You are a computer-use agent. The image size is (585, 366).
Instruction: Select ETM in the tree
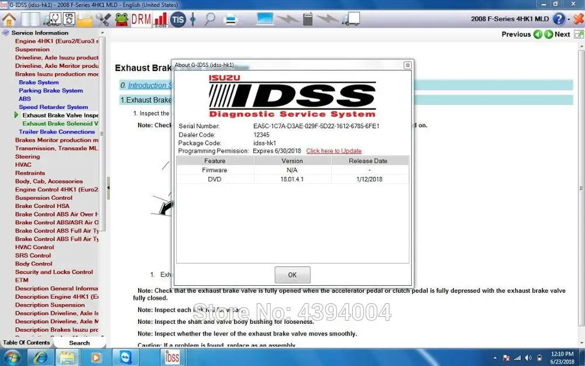22,280
